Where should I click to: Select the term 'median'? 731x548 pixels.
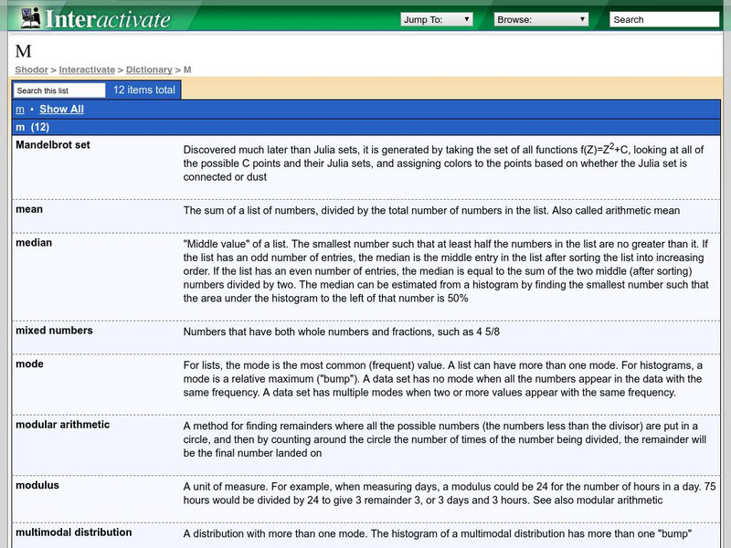point(34,243)
